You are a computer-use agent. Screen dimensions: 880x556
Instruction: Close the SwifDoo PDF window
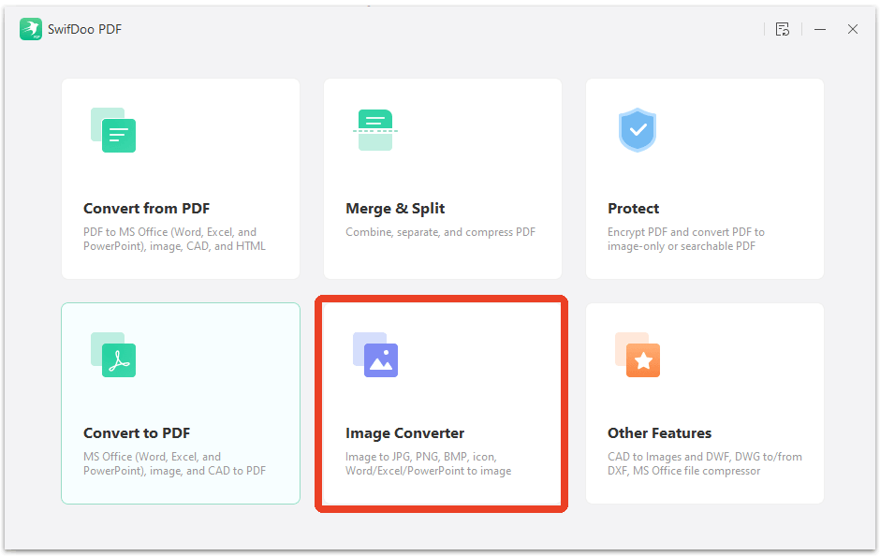point(853,29)
